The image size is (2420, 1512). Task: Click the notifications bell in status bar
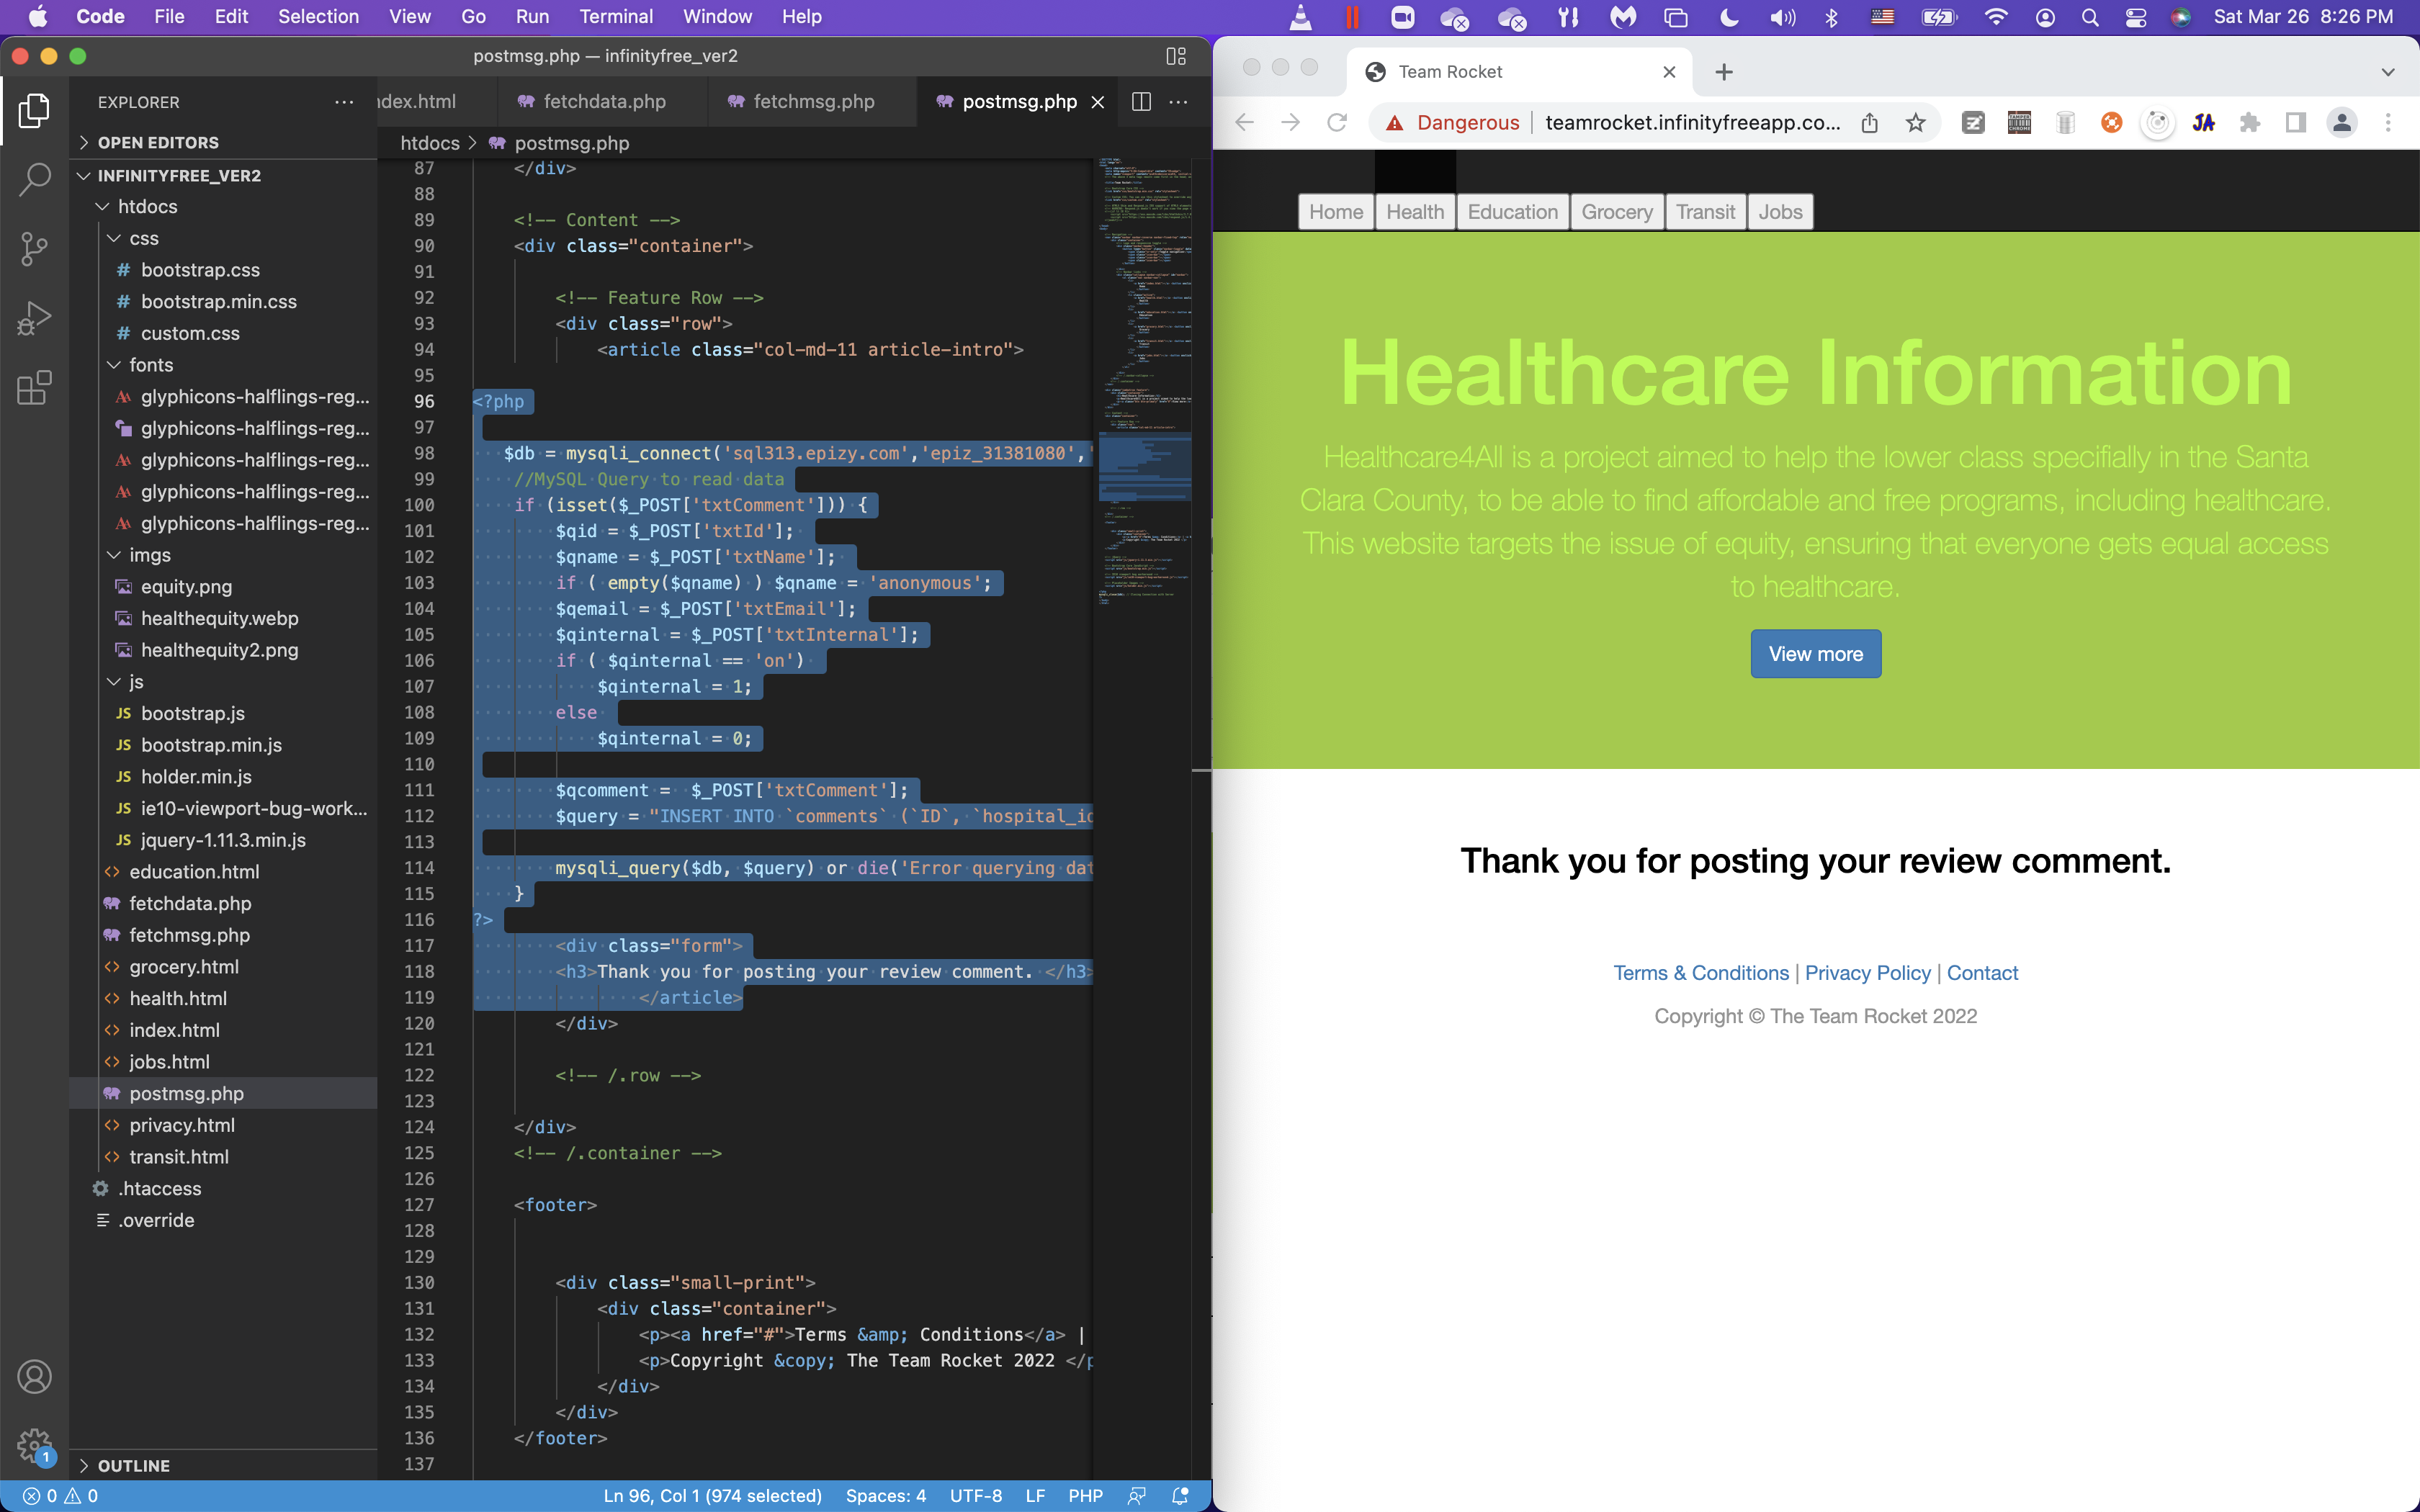point(1180,1496)
